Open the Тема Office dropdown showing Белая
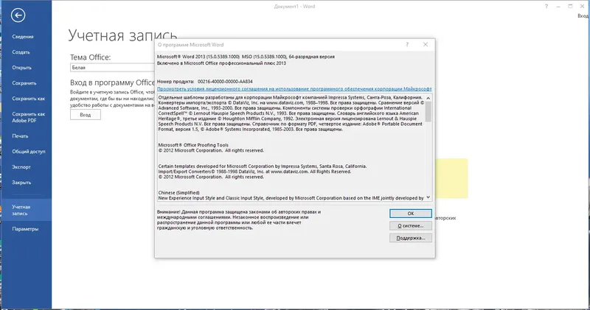This screenshot has height=310, width=590. click(x=112, y=68)
